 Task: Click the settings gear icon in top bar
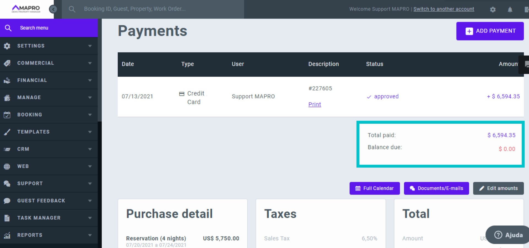coord(493,9)
